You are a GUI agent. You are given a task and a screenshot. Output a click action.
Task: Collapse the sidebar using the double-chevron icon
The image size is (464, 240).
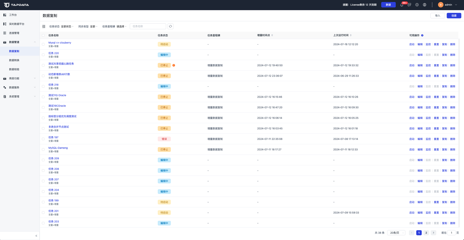click(x=36, y=236)
